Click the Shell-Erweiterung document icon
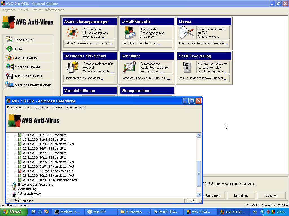The height and width of the screenshot is (216, 289). [187, 67]
